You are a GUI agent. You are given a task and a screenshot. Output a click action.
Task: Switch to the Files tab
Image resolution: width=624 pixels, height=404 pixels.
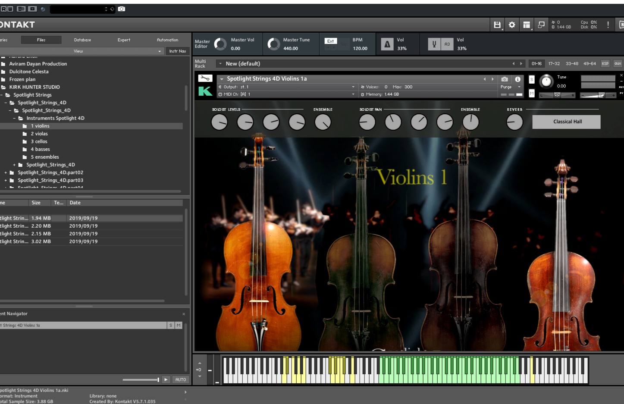click(x=41, y=40)
